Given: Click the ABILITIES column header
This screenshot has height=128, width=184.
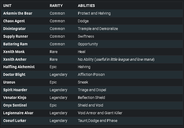Looking at the screenshot, I should [86, 6].
